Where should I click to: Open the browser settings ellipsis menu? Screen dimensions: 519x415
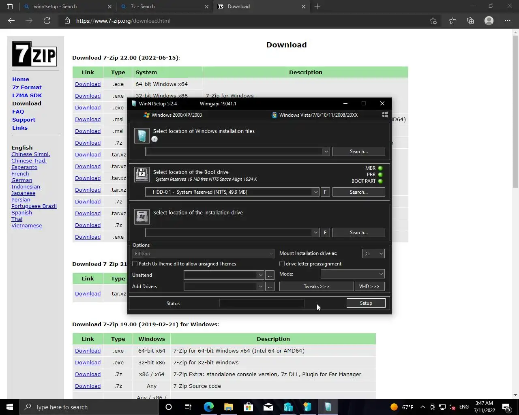coord(508,21)
